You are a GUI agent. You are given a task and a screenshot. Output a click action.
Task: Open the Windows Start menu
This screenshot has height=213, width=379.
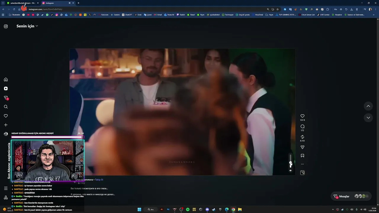[x=139, y=209]
